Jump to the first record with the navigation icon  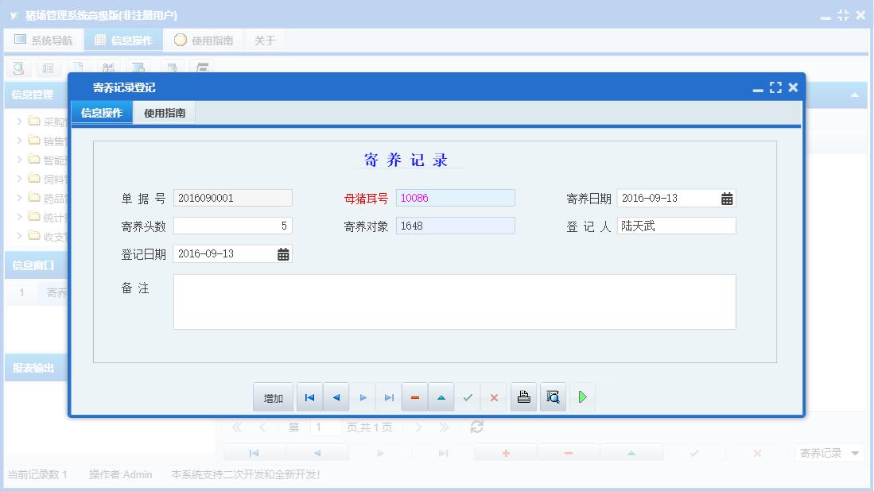click(x=309, y=396)
